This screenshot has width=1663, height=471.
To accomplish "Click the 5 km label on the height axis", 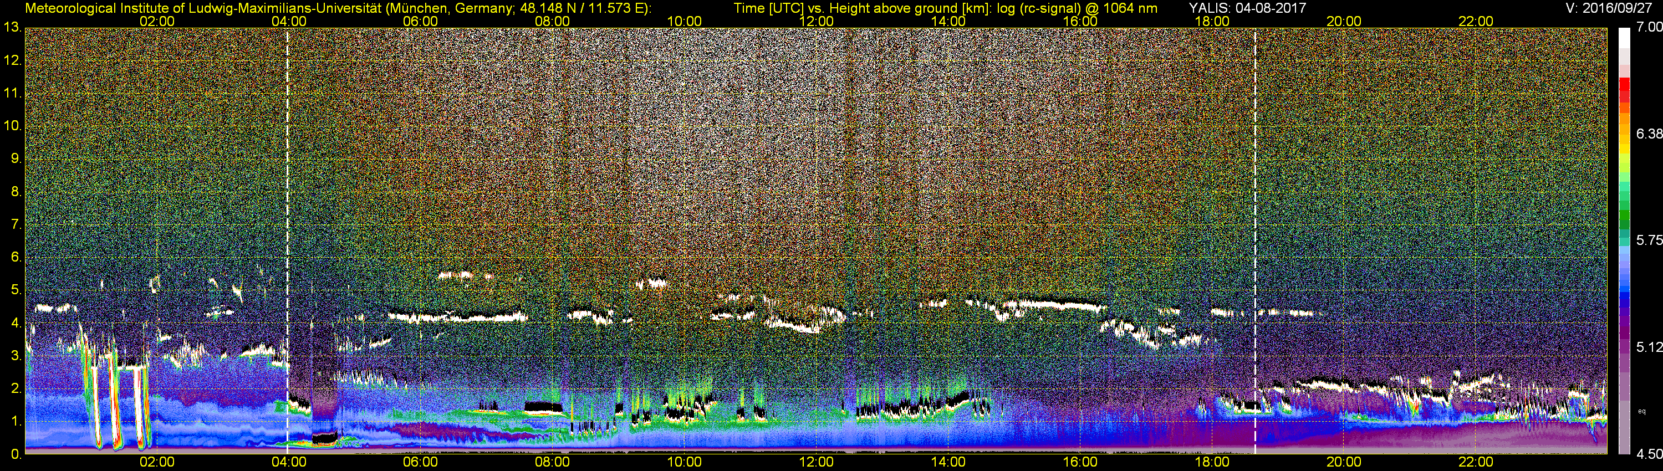I will 16,290.
